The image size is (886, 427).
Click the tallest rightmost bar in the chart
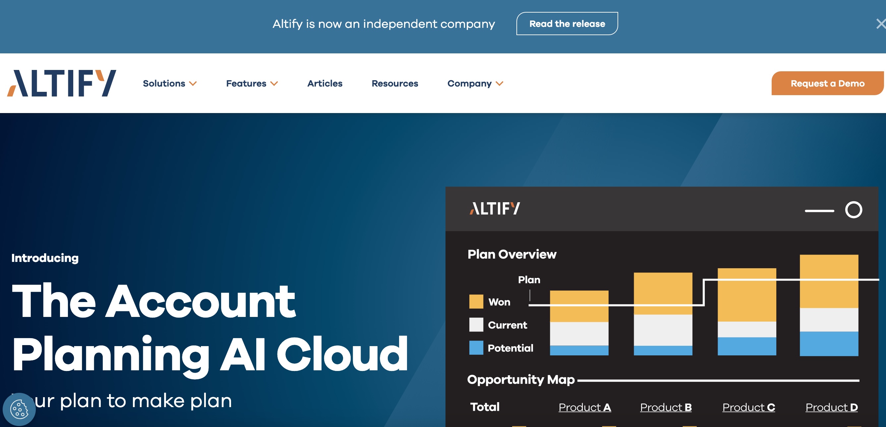829,305
